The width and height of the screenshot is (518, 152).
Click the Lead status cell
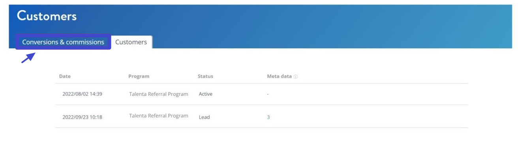pyautogui.click(x=205, y=117)
